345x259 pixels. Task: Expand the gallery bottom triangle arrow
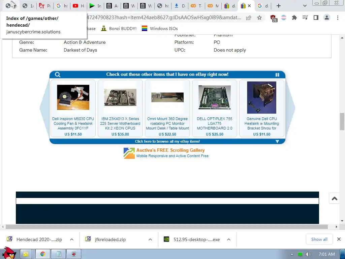click(x=277, y=141)
